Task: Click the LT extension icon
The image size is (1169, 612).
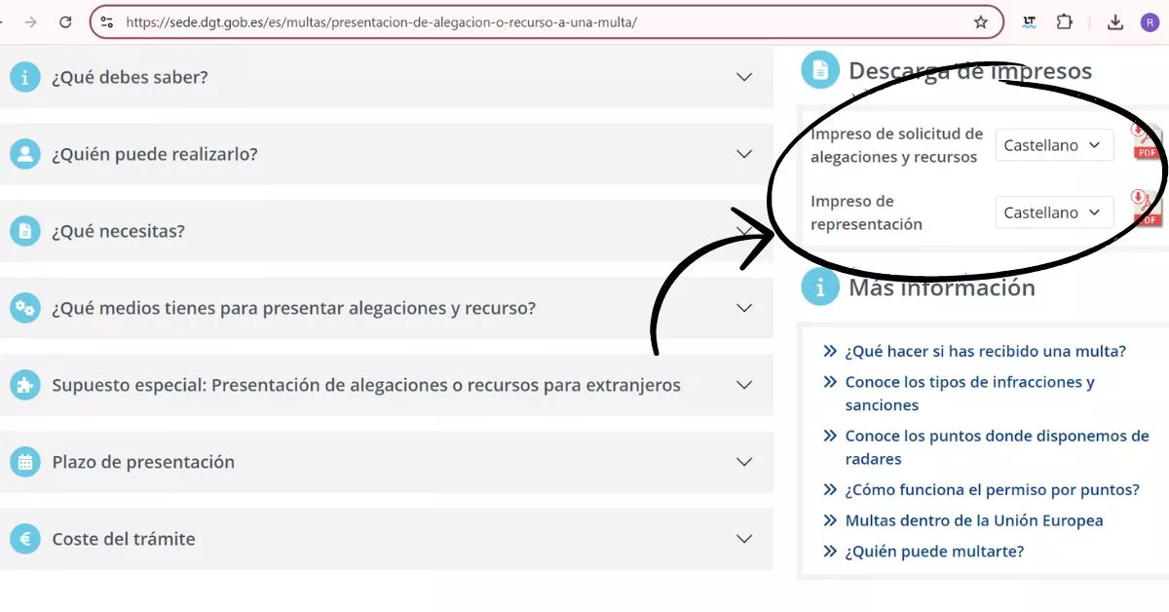Action: click(1029, 21)
